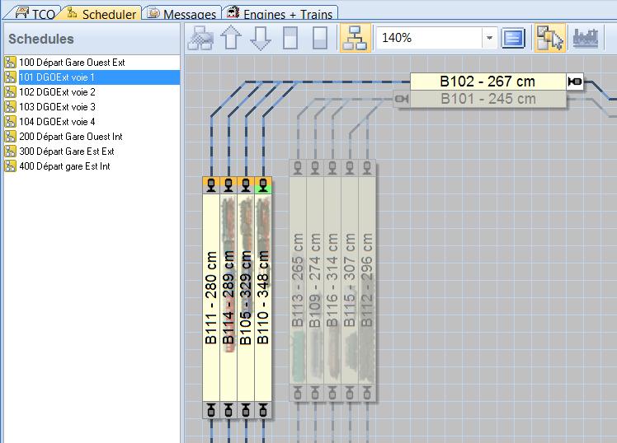
Task: Click green top marker of block B110
Action: pos(263,185)
